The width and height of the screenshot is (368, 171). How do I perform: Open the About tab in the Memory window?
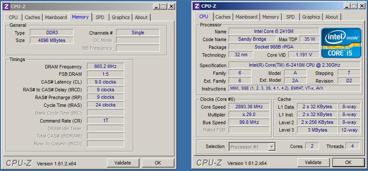tap(141, 17)
